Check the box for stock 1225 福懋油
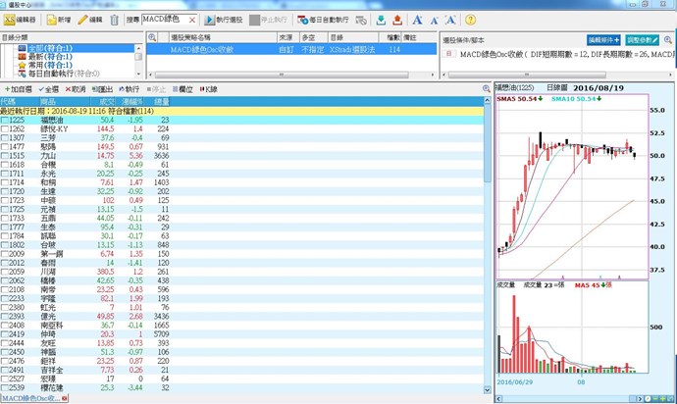 pos(6,121)
